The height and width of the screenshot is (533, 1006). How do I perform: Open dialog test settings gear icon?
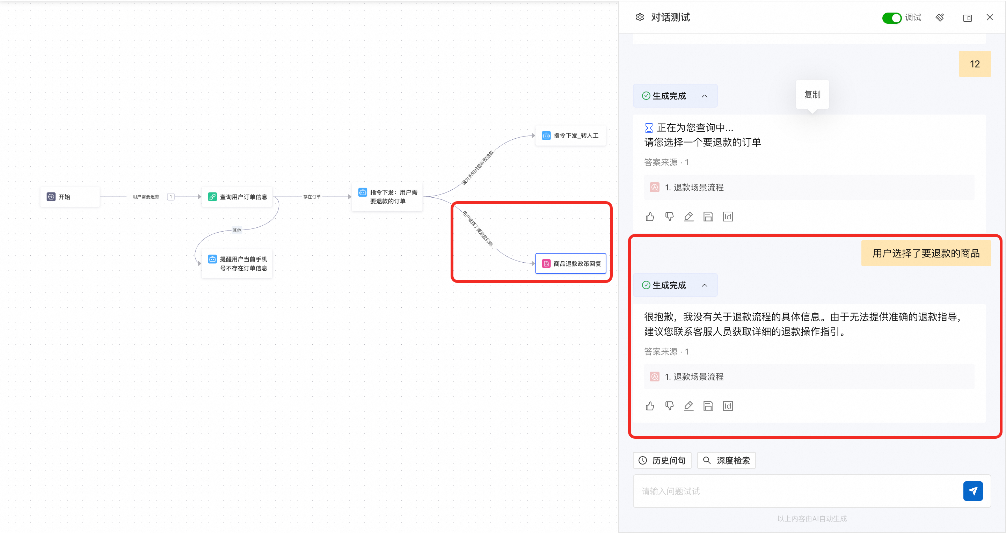coord(639,17)
